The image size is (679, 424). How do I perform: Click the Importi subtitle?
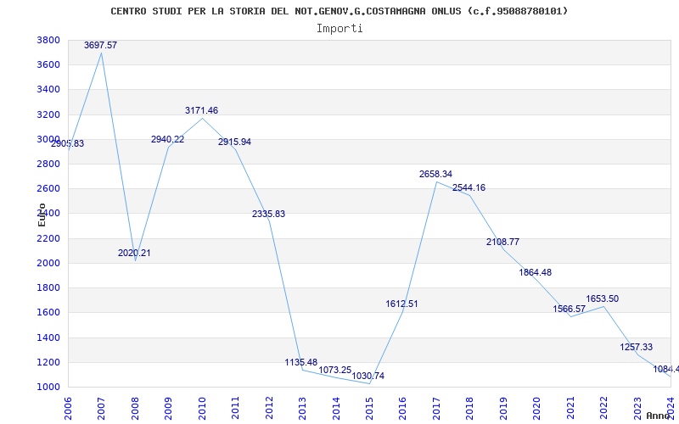pyautogui.click(x=339, y=29)
